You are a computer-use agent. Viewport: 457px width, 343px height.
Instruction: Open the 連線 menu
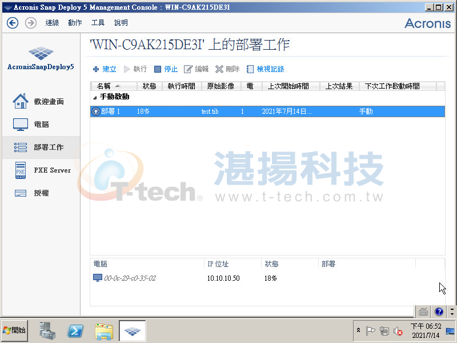point(52,23)
